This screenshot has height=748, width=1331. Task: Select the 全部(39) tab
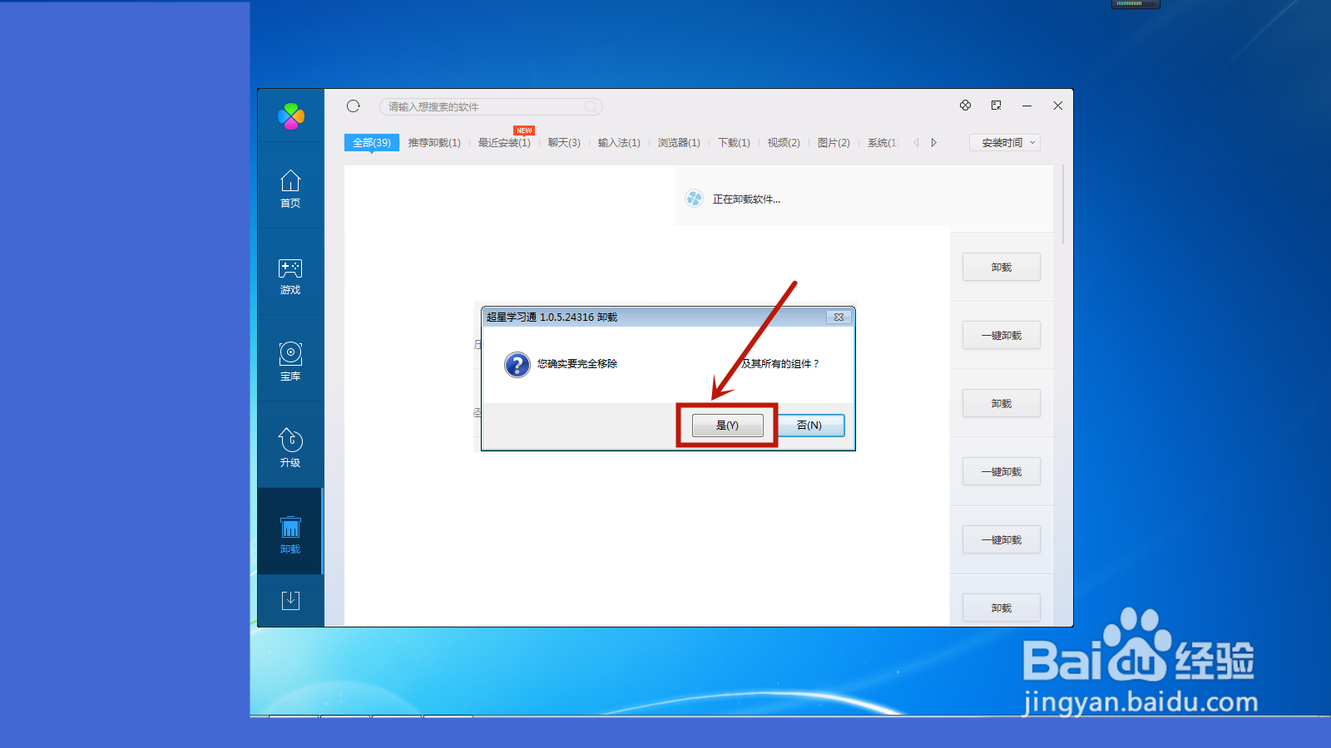(372, 143)
